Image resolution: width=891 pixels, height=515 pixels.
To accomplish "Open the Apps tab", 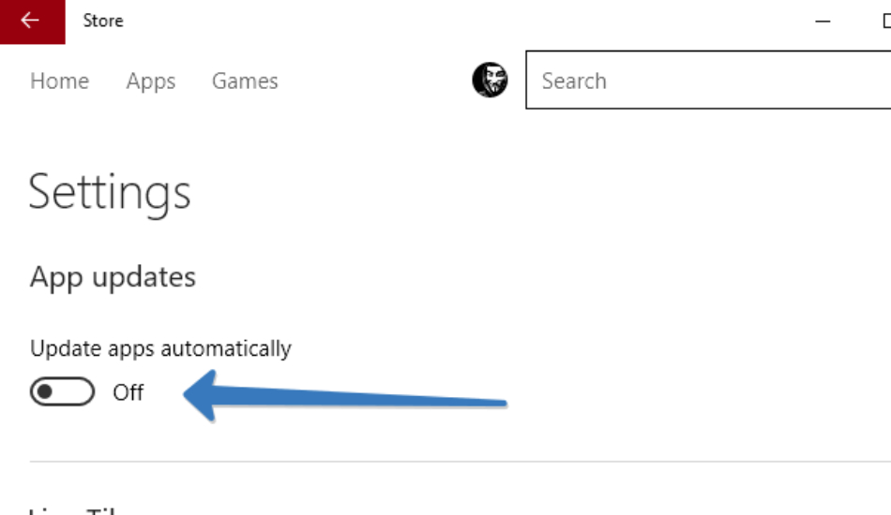I will [151, 81].
